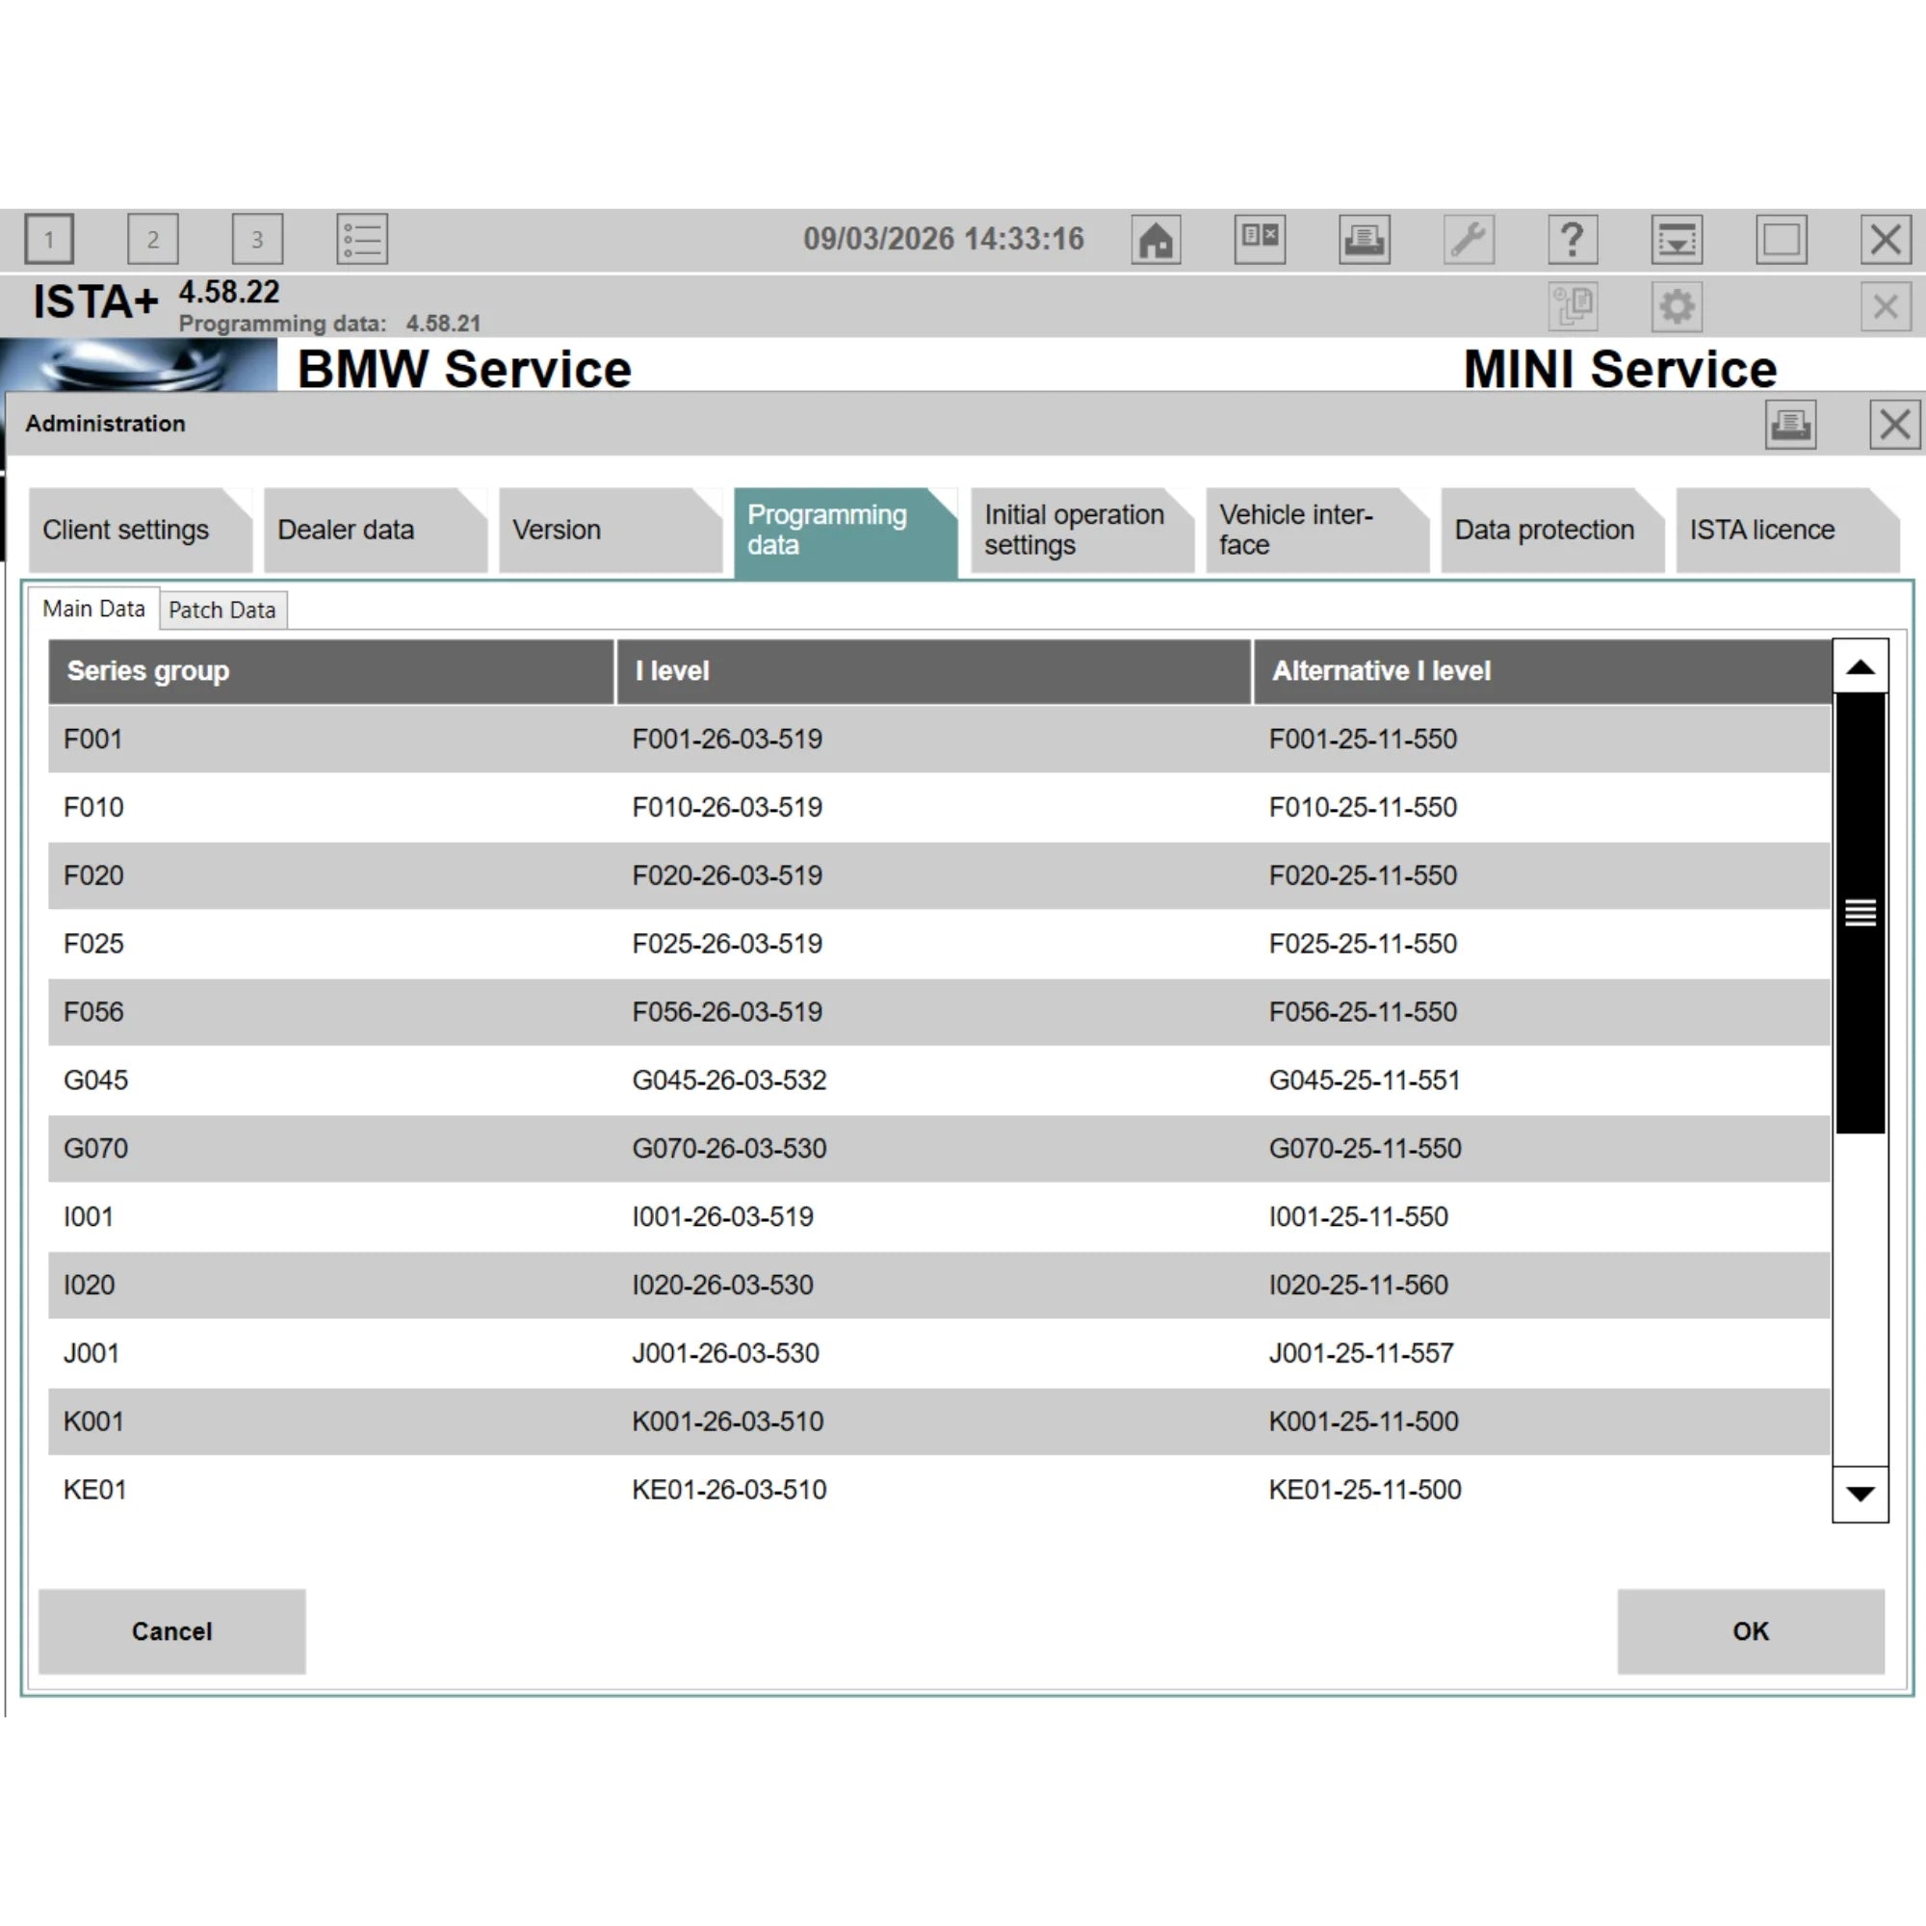This screenshot has width=1926, height=1926.
Task: Confirm programming data with OK
Action: click(1749, 1631)
